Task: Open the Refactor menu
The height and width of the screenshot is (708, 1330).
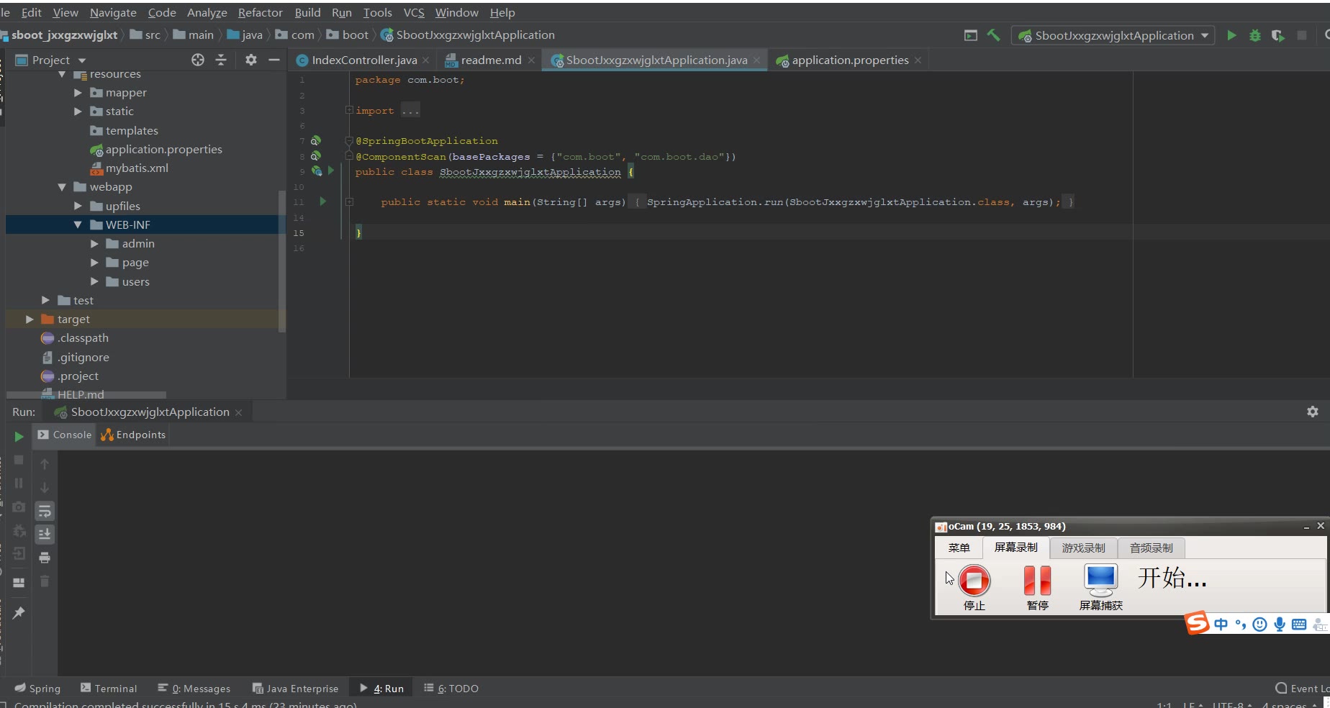Action: click(x=260, y=12)
